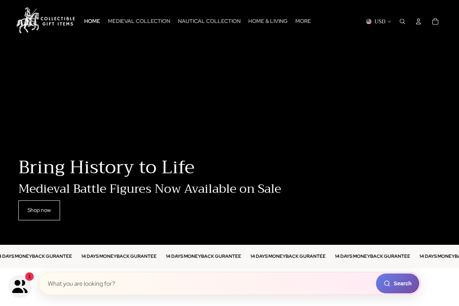
Task: Click the Shop now button
Action: tap(39, 210)
